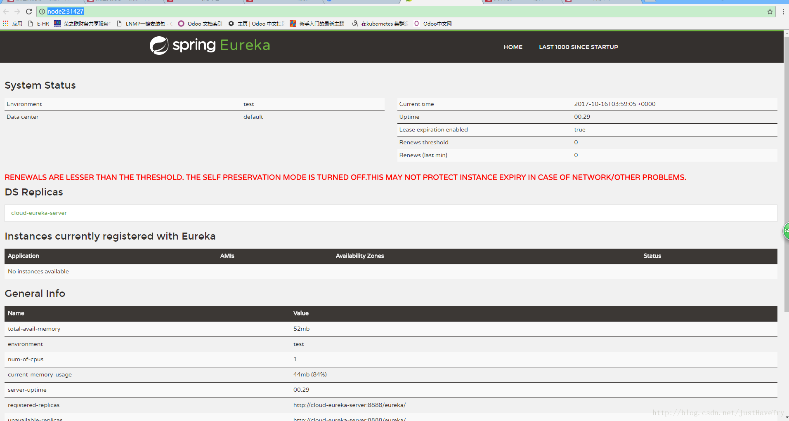Select the registered-replicas URL value
Viewport: 789px width, 421px height.
(x=350, y=405)
